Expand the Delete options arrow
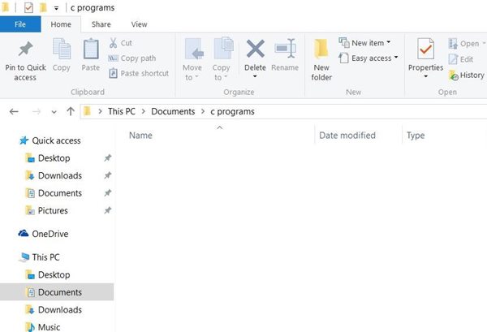The width and height of the screenshot is (487, 332). coord(255,76)
